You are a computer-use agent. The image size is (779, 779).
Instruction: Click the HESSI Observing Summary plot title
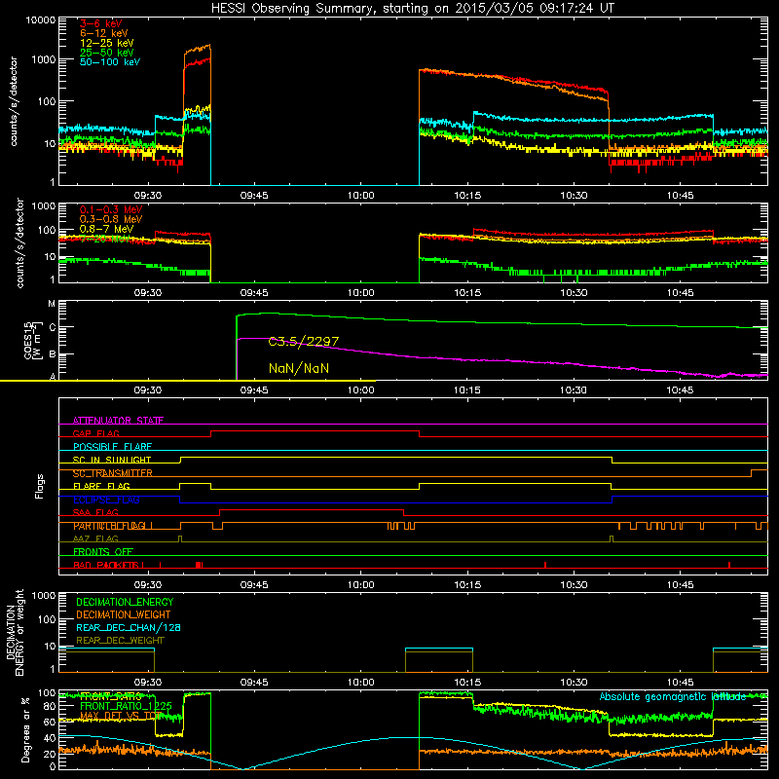pyautogui.click(x=412, y=8)
